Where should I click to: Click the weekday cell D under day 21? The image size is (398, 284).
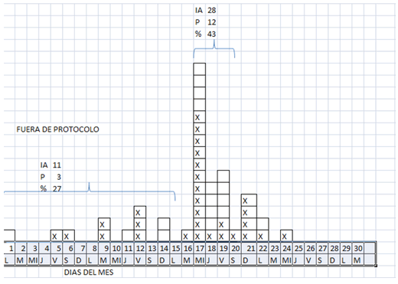249,260
